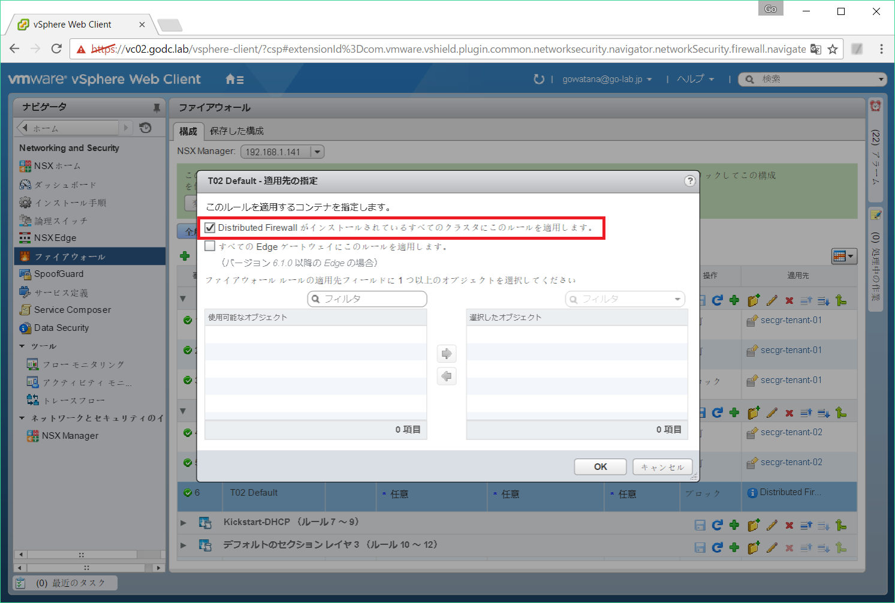
Task: Select the ファイアウォール navigator item
Action: point(89,257)
